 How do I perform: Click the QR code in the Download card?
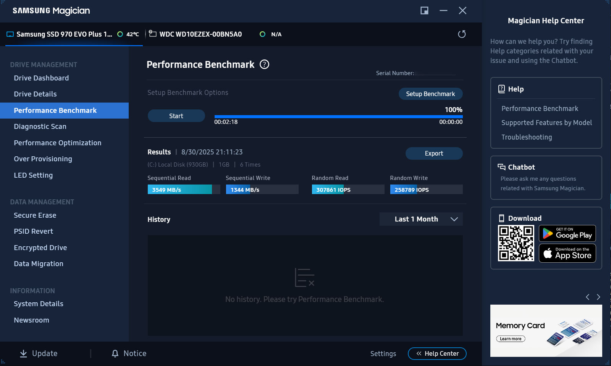coord(516,243)
